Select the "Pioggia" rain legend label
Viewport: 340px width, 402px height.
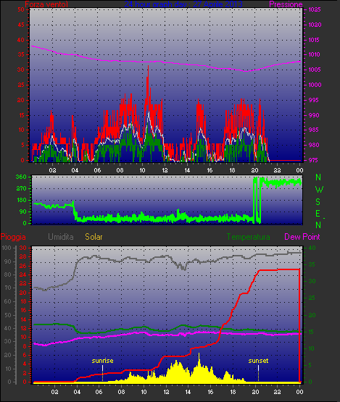coord(13,237)
